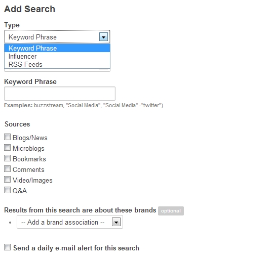Click the Type combo box field
The image size is (271, 260).
(57, 37)
